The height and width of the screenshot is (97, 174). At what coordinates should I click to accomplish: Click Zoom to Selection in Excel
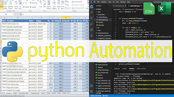[x=49, y=5]
